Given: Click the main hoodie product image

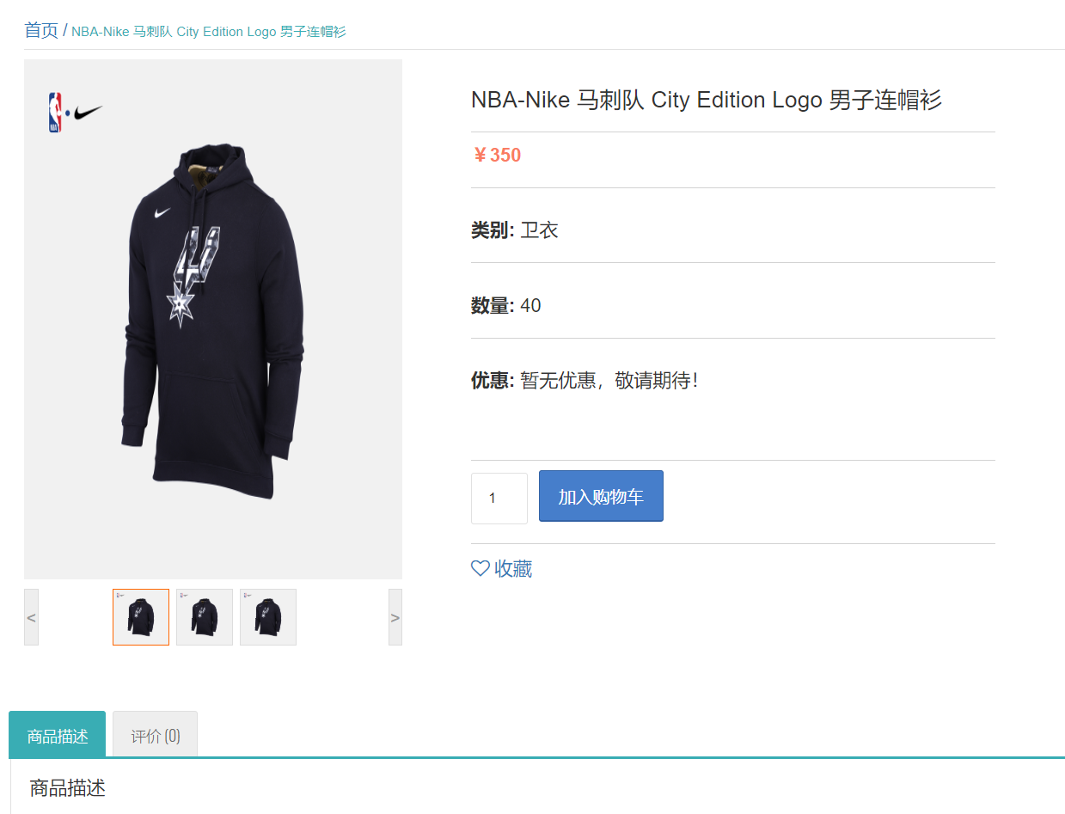Looking at the screenshot, I should coord(213,319).
